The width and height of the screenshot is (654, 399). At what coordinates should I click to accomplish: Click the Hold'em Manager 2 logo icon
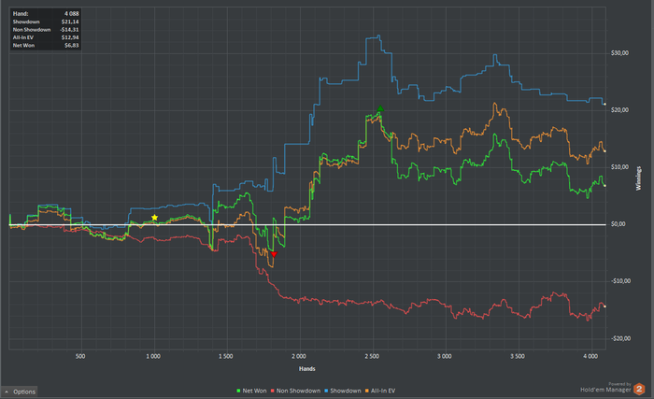[x=639, y=389]
